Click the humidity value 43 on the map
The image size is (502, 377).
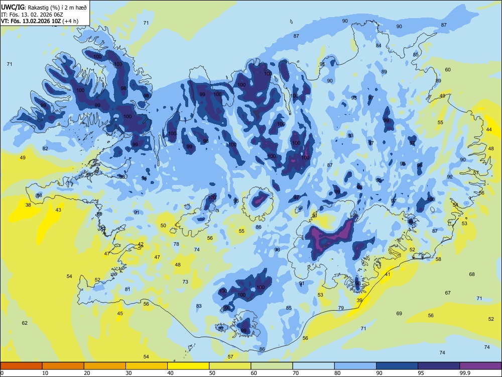coord(58,210)
